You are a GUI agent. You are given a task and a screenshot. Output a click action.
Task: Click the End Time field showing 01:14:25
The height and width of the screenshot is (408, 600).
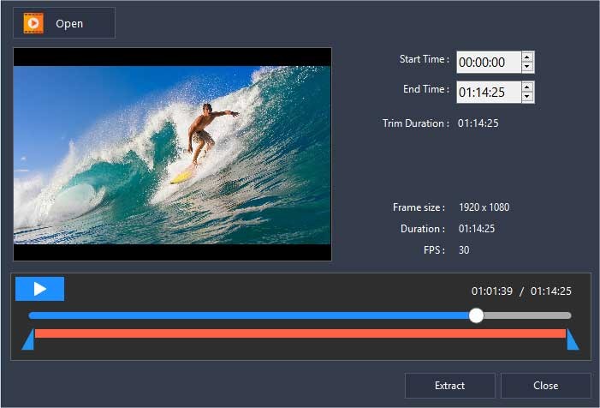(489, 92)
